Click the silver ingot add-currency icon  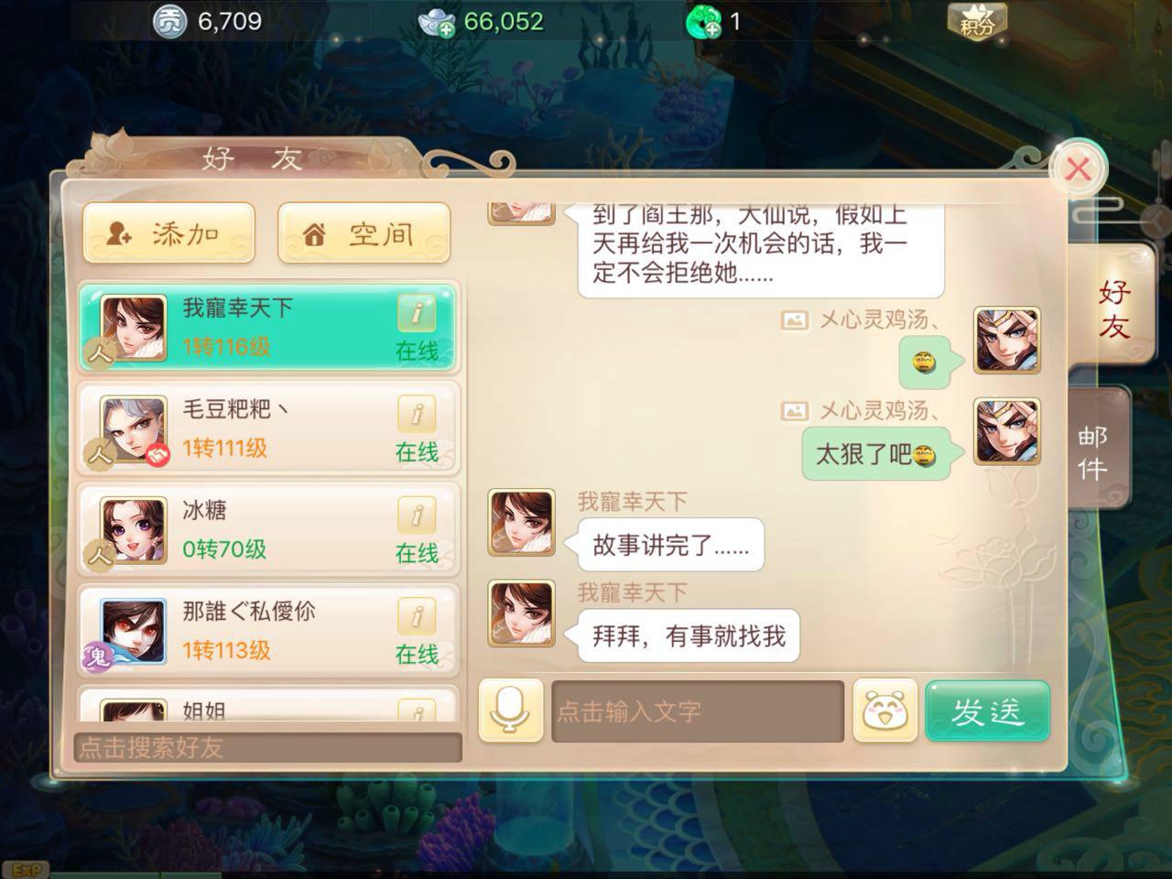(437, 22)
